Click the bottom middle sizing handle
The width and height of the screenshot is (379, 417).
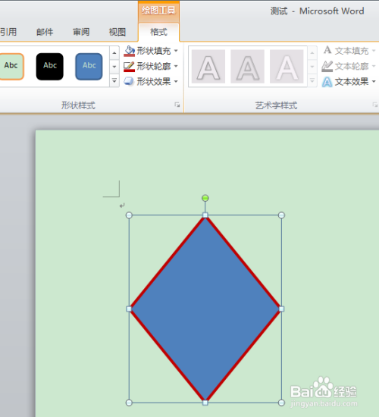[x=205, y=403]
